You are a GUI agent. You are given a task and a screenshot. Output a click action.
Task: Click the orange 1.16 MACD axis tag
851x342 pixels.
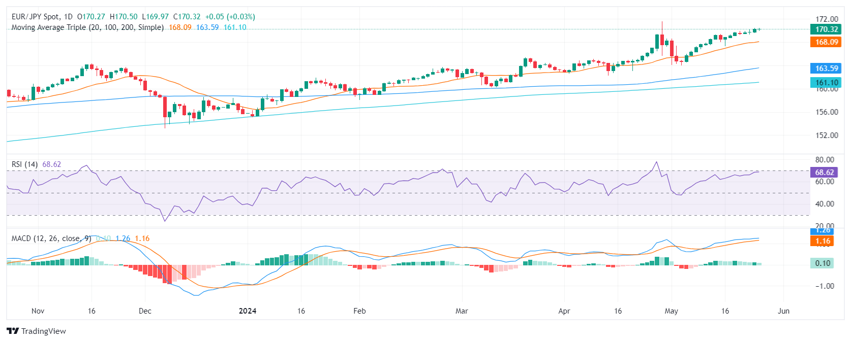[x=823, y=241]
